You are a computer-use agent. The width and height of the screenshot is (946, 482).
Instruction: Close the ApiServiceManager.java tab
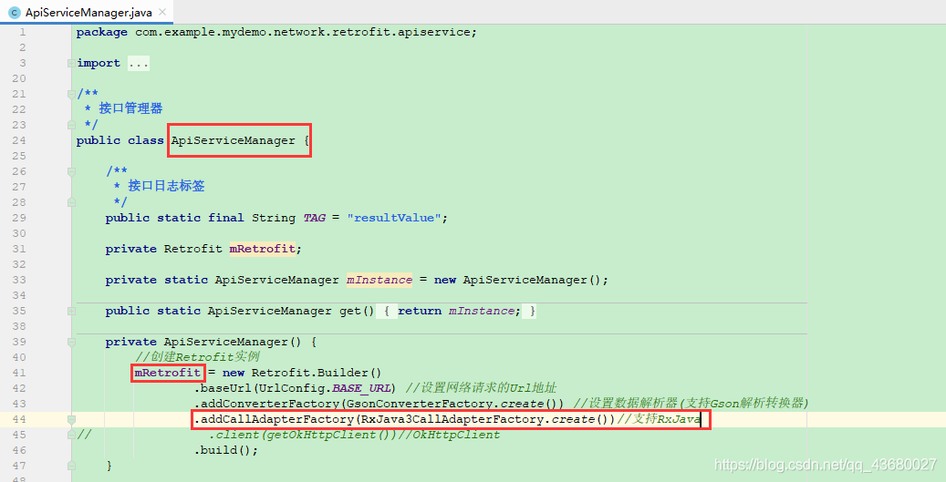pyautogui.click(x=162, y=12)
